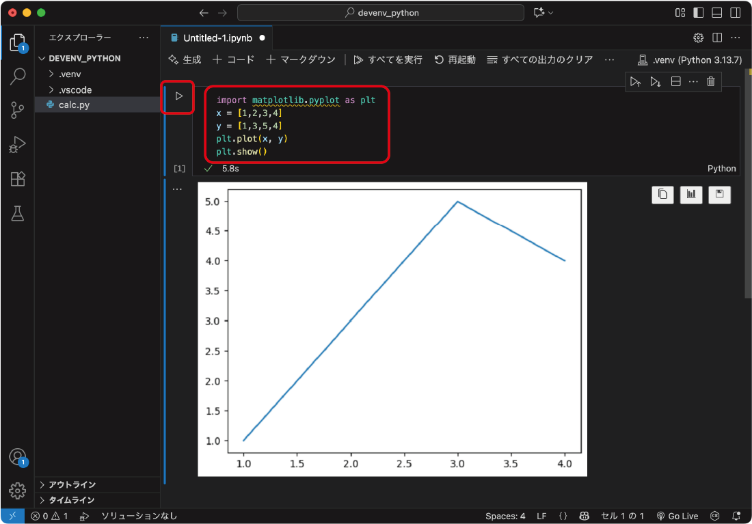The width and height of the screenshot is (752, 524).
Task: Toggle the secondary sidebar
Action: (x=735, y=12)
